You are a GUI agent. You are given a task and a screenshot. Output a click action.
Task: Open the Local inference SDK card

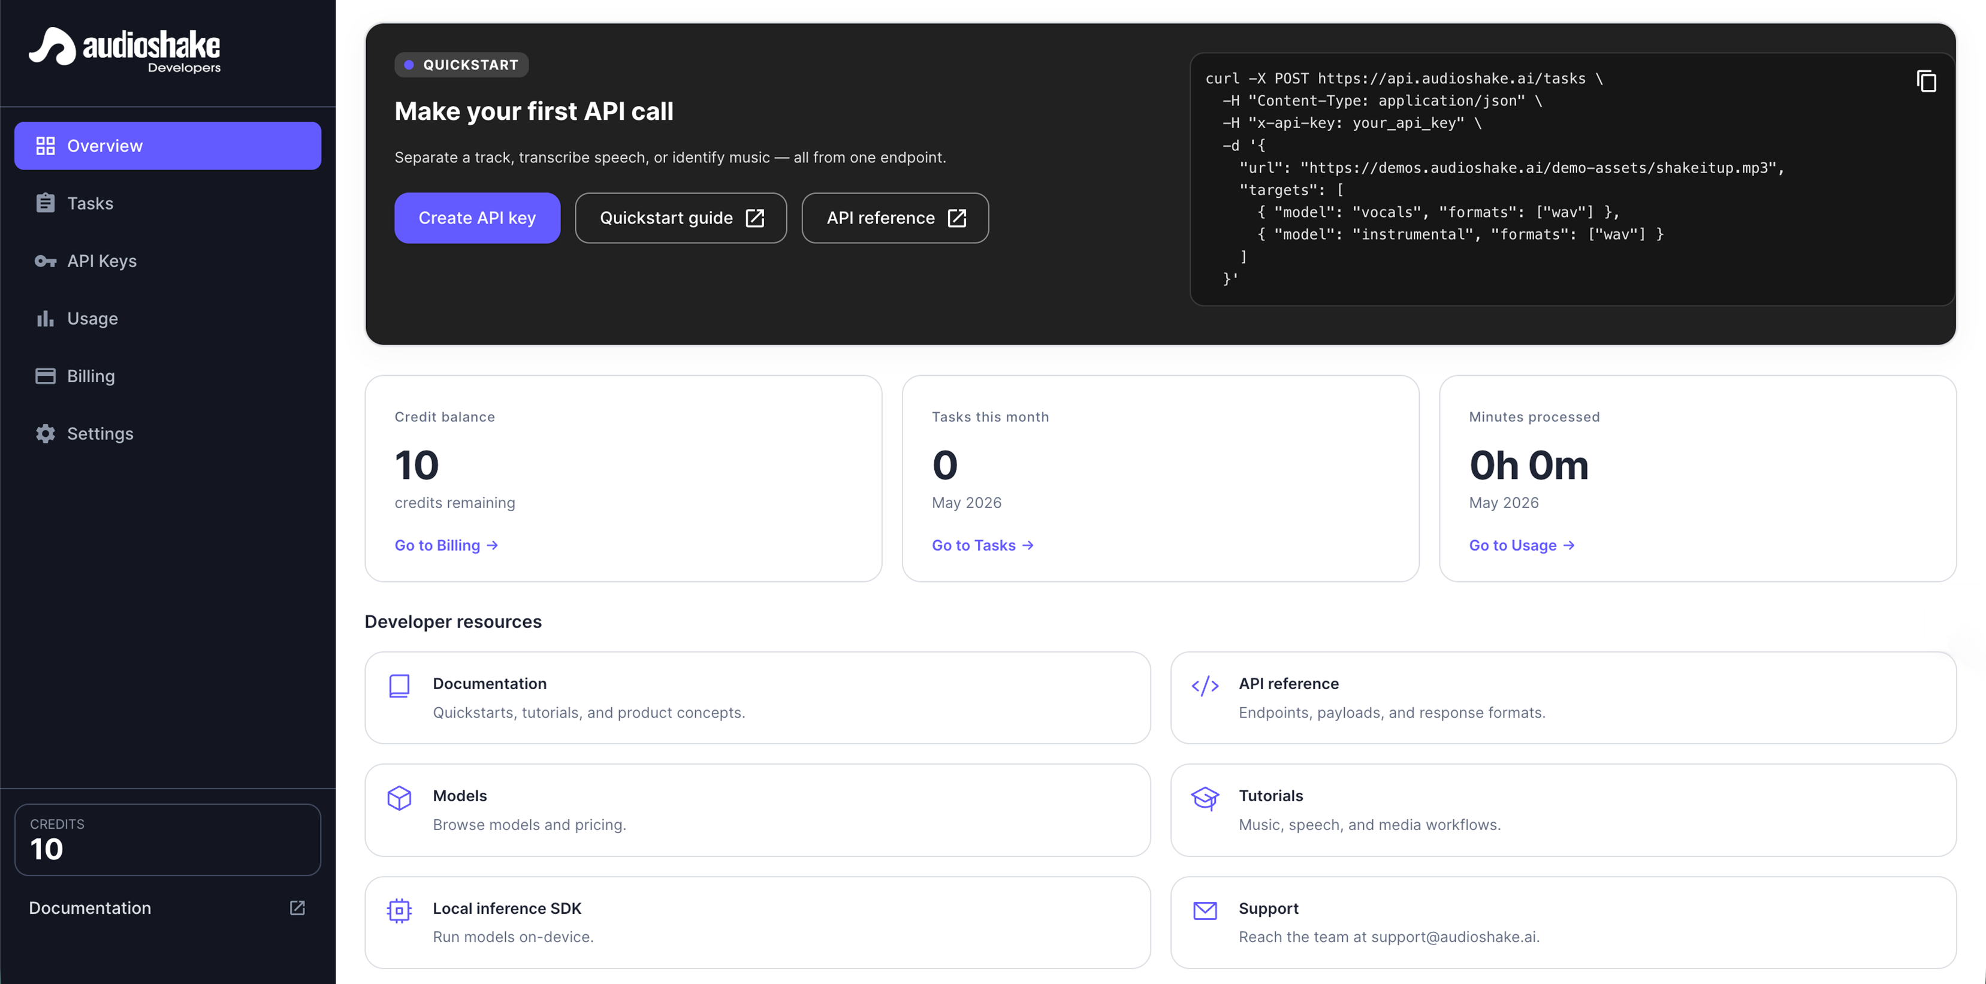(758, 922)
